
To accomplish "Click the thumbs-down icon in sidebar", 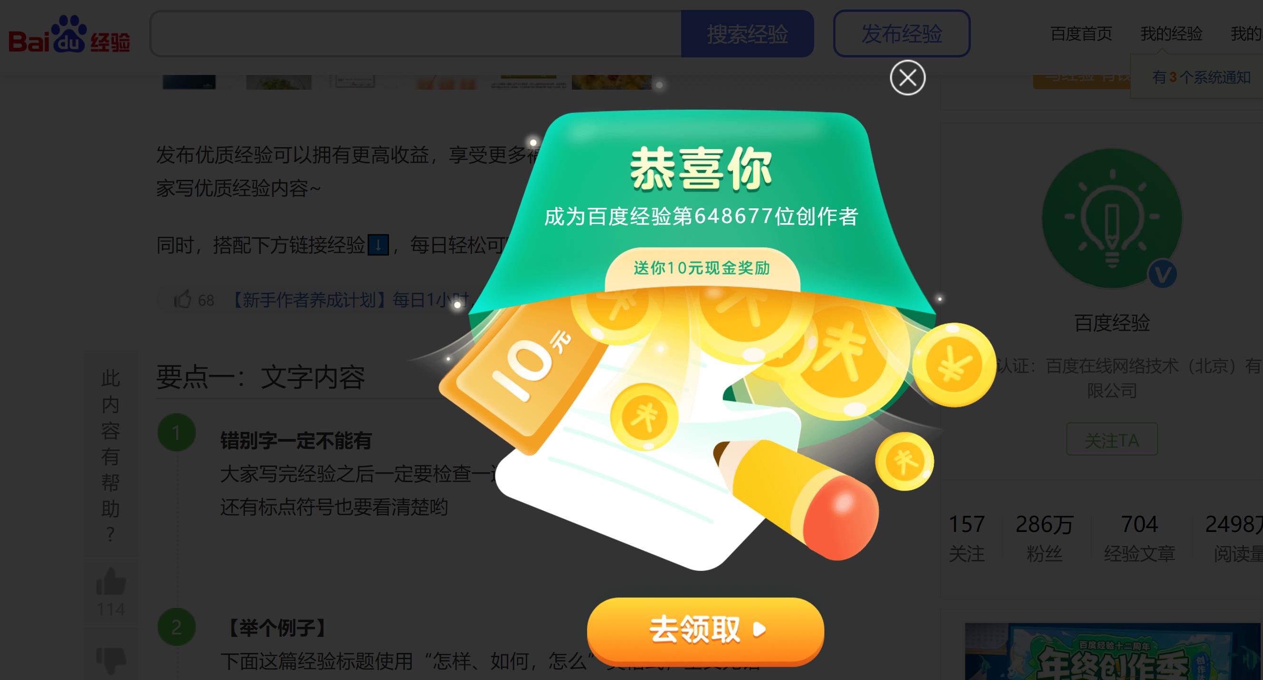I will pos(111,660).
